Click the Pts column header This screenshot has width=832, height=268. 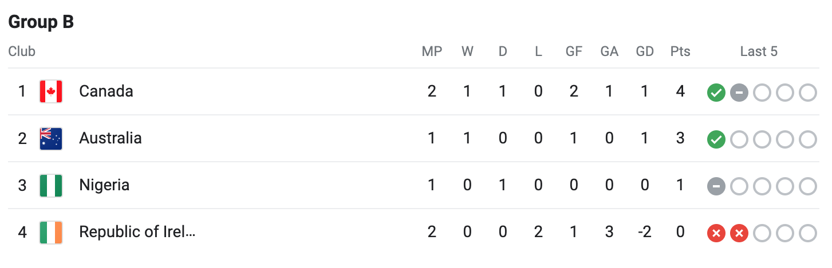(680, 51)
